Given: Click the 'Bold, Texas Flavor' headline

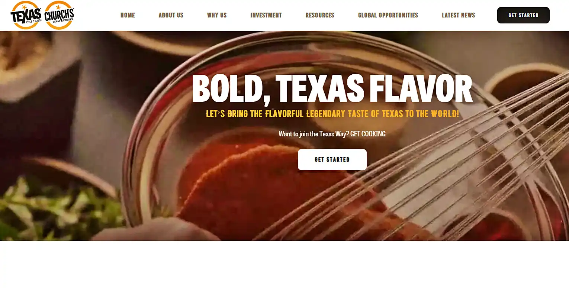Looking at the screenshot, I should pyautogui.click(x=332, y=88).
